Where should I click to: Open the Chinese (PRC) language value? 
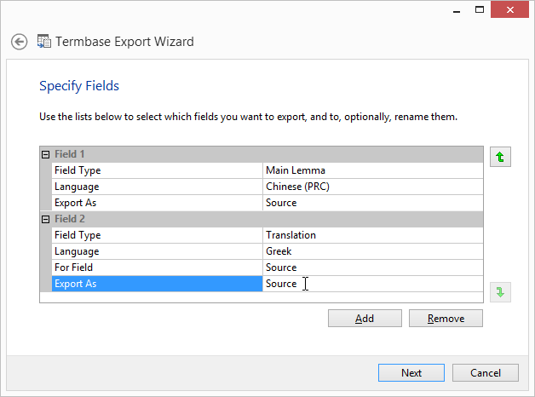[375, 187]
